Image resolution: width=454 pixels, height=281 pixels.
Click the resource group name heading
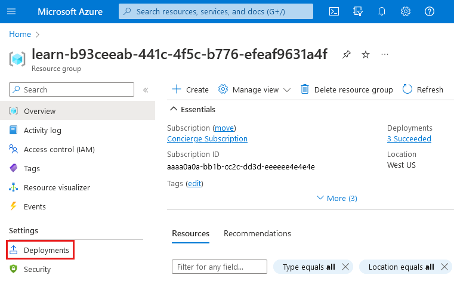[x=180, y=54]
